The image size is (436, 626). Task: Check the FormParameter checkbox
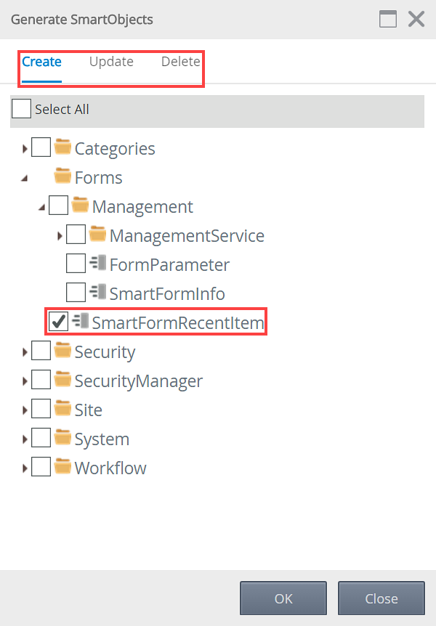(76, 264)
